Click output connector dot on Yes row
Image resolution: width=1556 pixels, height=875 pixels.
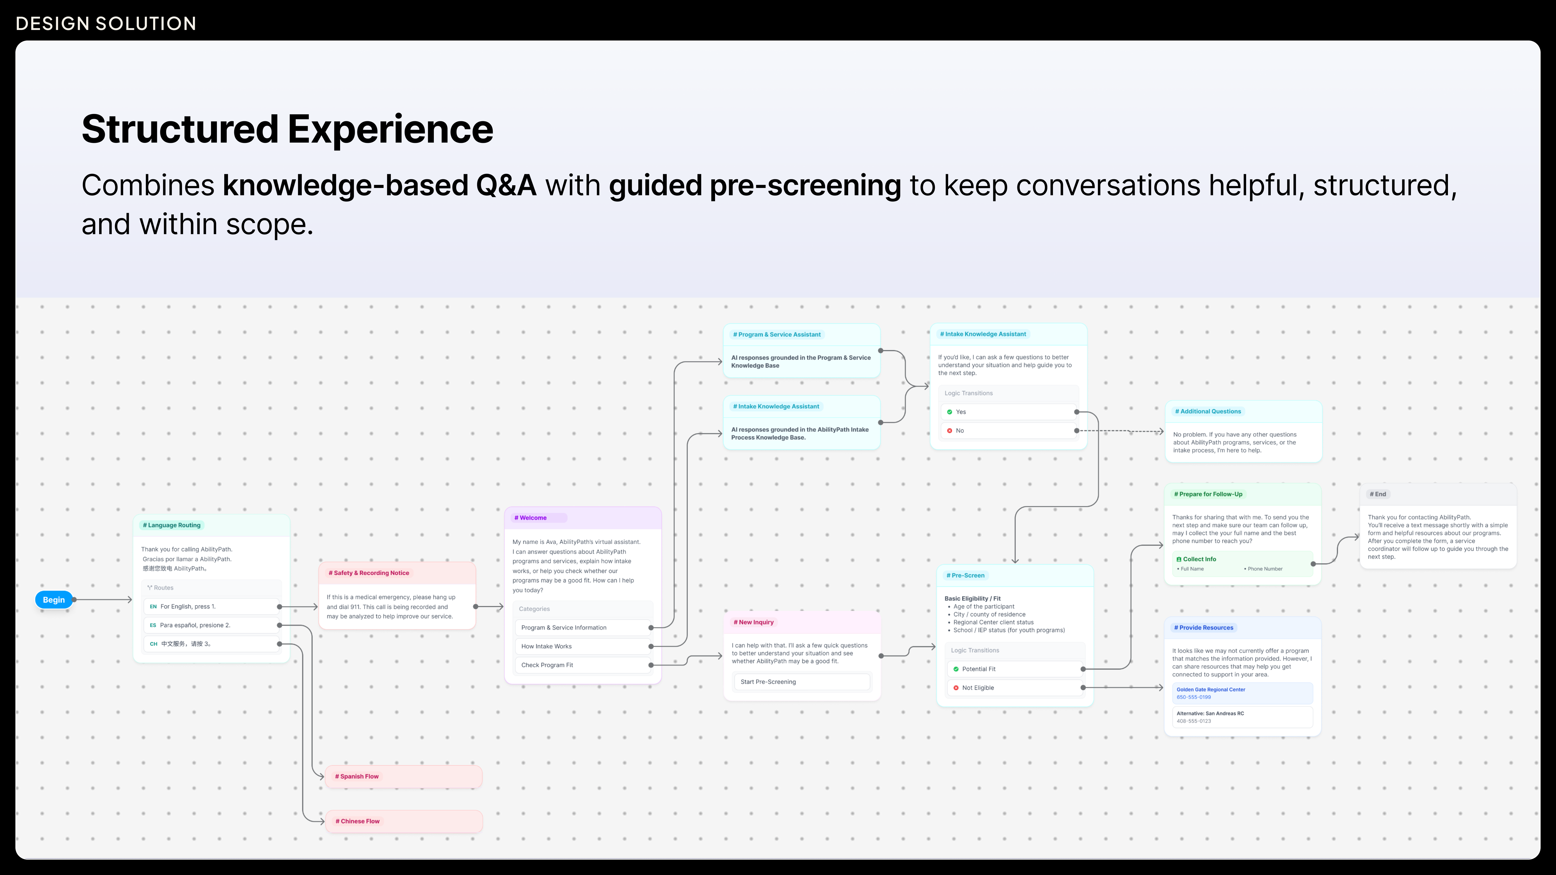pyautogui.click(x=1077, y=412)
